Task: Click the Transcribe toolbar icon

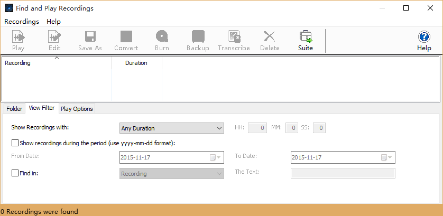Action: coord(234,37)
